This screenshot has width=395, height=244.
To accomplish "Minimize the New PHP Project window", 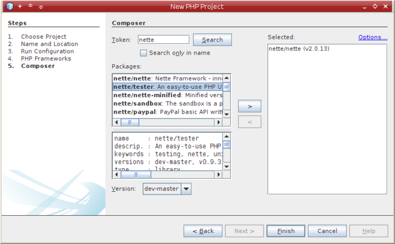I will point(365,7).
